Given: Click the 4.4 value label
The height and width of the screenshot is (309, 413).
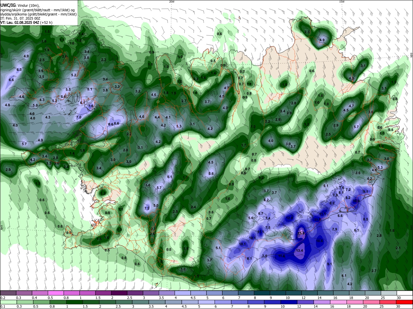Looking at the screenshot, I should [157, 117].
